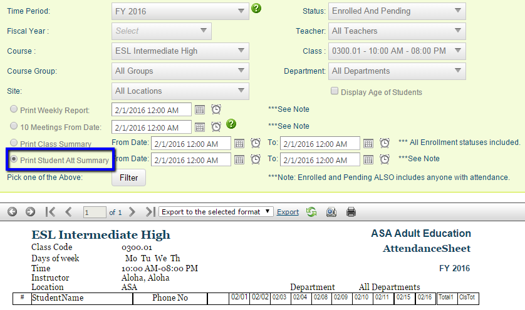Open the Teacher dropdown showing All Teachers
This screenshot has height=310, width=525.
[397, 31]
